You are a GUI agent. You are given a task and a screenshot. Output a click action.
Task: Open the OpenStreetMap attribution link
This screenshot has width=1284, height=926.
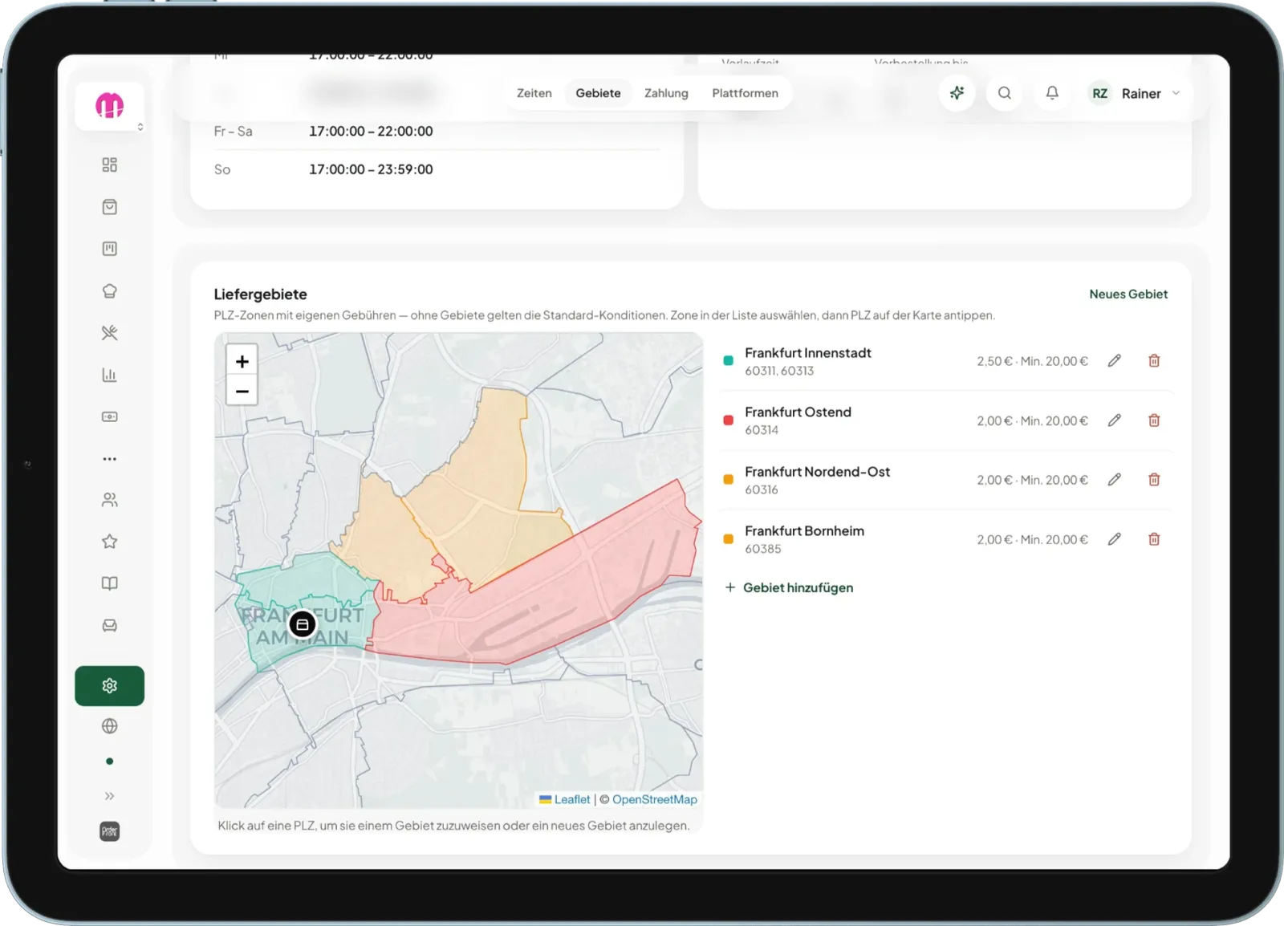(x=655, y=799)
